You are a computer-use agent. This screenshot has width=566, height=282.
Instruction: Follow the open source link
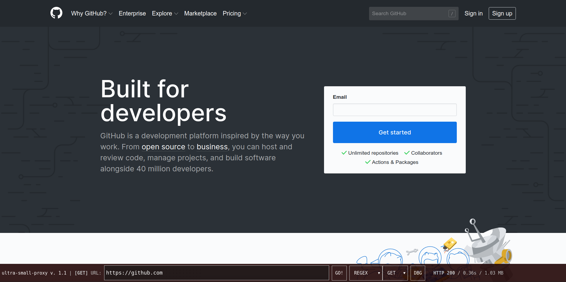click(164, 147)
